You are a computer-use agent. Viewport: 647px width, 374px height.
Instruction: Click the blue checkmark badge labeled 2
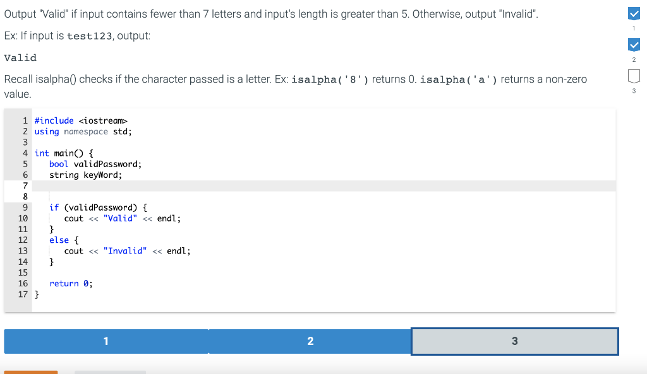tap(634, 44)
